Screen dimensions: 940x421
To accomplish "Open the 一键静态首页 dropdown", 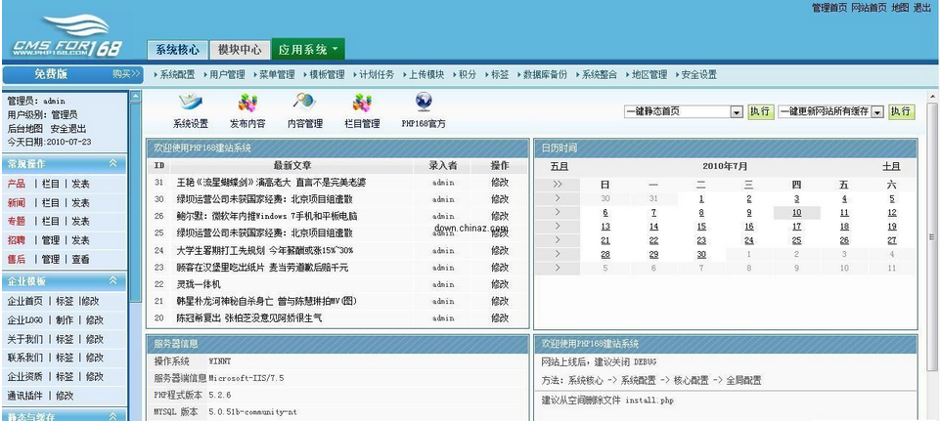I will coord(737,112).
